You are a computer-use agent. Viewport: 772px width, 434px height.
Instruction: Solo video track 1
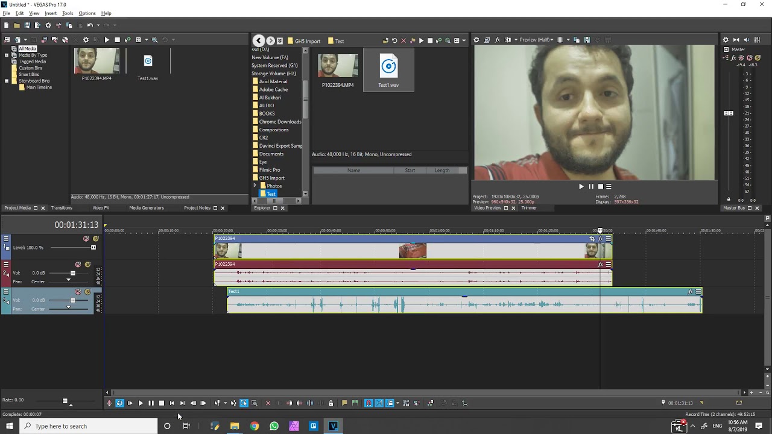95,239
